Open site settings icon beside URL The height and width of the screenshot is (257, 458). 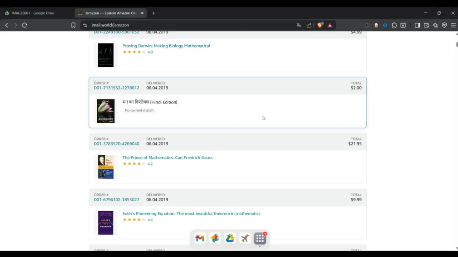(85, 25)
